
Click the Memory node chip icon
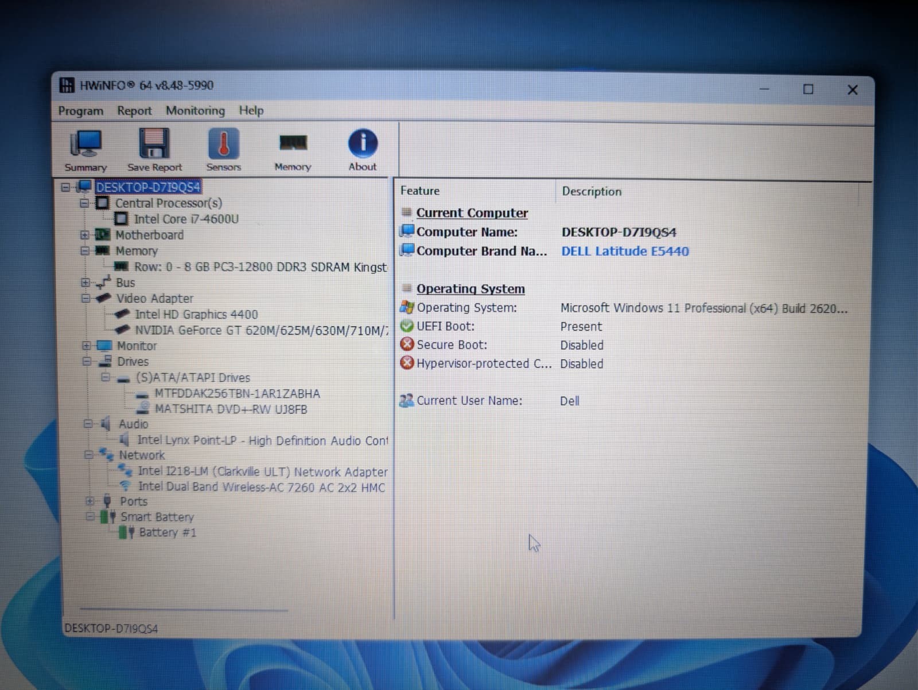pyautogui.click(x=103, y=250)
